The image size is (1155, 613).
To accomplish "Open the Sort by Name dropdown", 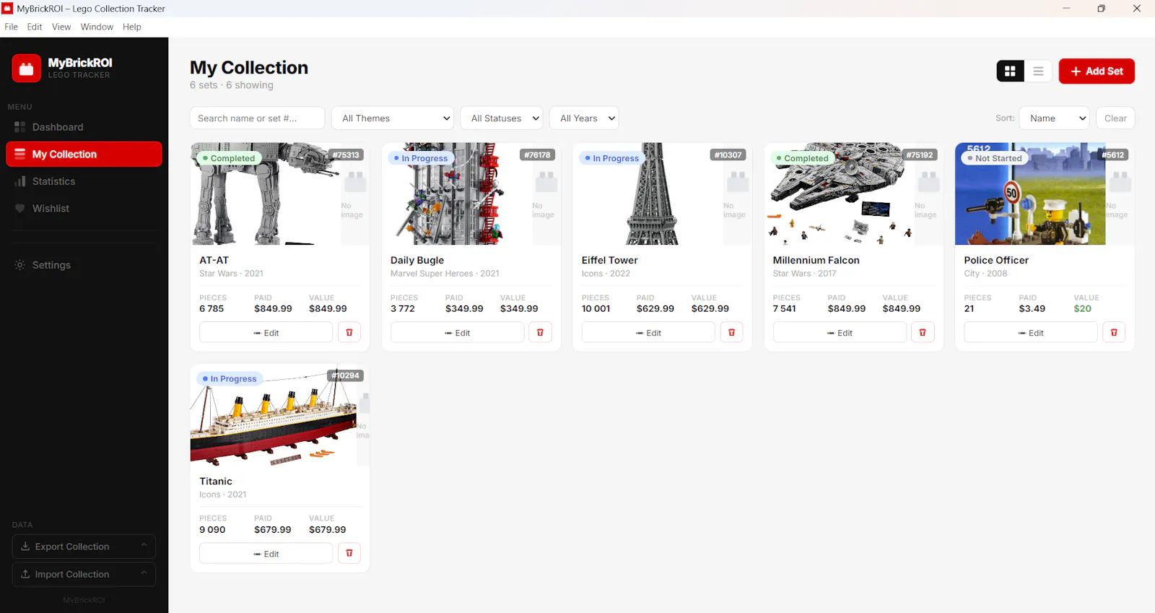I will (x=1054, y=118).
